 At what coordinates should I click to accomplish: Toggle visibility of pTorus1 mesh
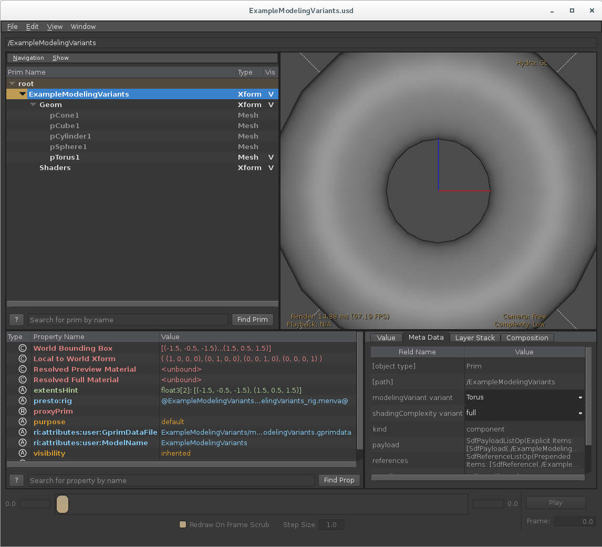click(x=271, y=157)
